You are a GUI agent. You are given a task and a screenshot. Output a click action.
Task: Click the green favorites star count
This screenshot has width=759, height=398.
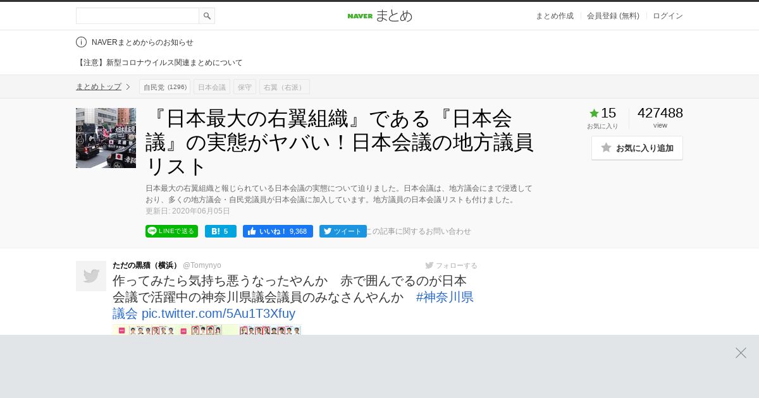click(x=603, y=113)
